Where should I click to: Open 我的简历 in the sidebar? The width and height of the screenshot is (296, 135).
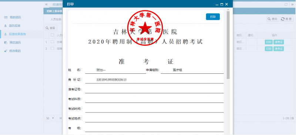(x=13, y=17)
